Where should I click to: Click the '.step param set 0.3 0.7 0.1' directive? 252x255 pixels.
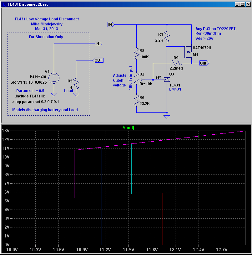click(36, 102)
